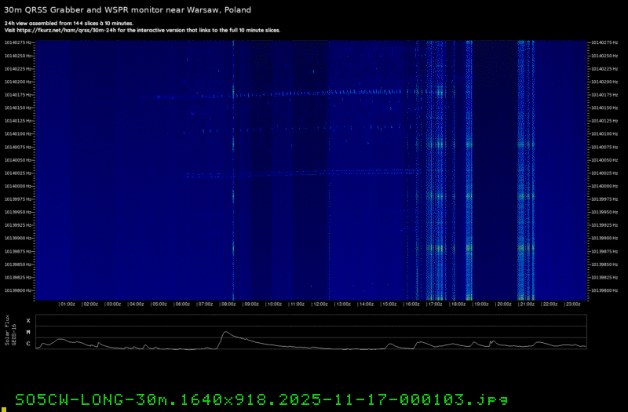This screenshot has height=412, width=628.
Task: Click the 01:00z time axis marker
Action: point(68,304)
